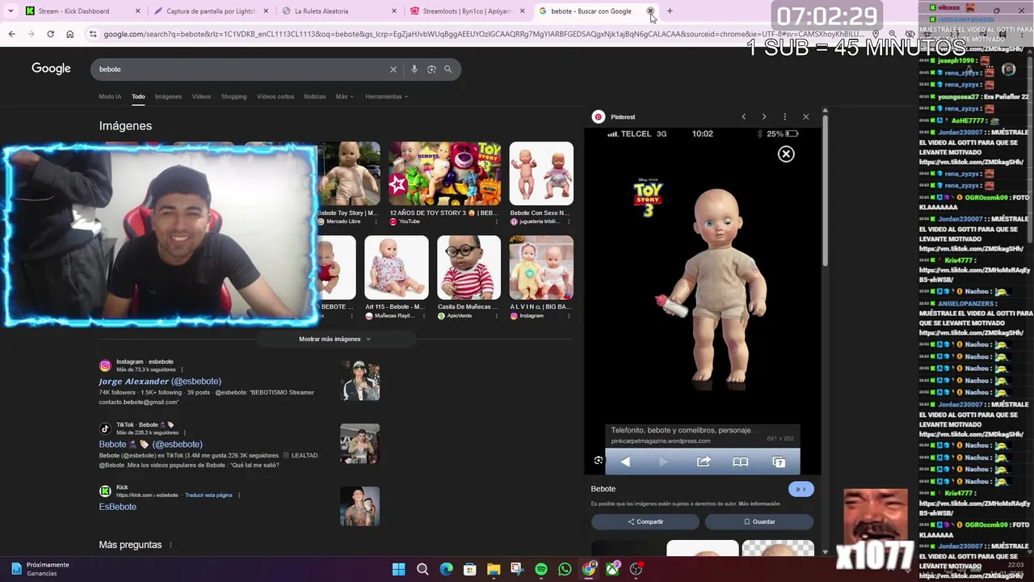Open File Explorer from taskbar
The width and height of the screenshot is (1034, 582).
(494, 569)
